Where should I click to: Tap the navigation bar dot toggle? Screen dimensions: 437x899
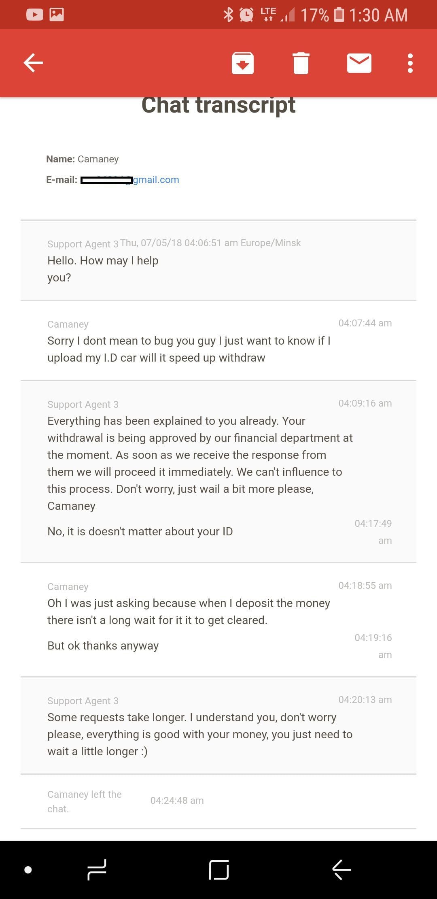point(28,870)
